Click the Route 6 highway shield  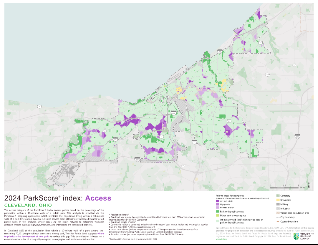coord(39,107)
